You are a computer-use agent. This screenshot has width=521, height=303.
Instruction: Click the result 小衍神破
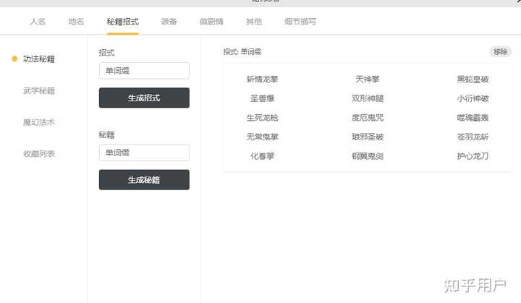(x=473, y=98)
